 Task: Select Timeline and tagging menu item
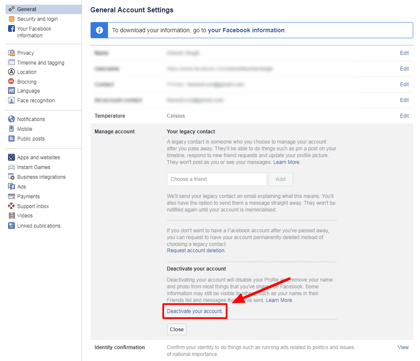41,62
